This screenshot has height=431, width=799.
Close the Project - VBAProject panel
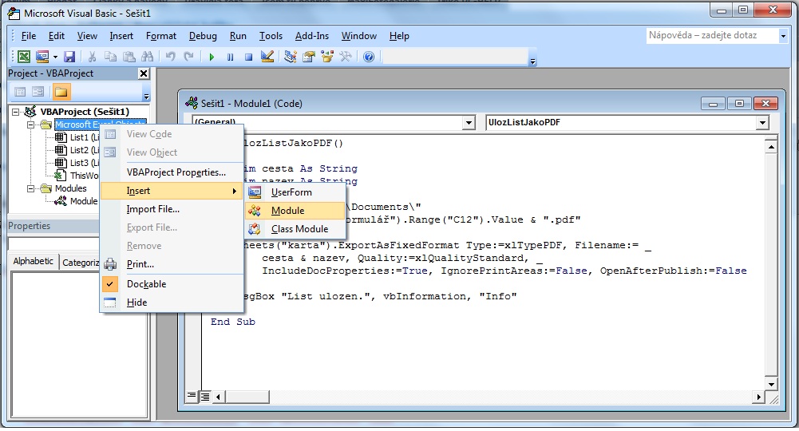click(144, 73)
